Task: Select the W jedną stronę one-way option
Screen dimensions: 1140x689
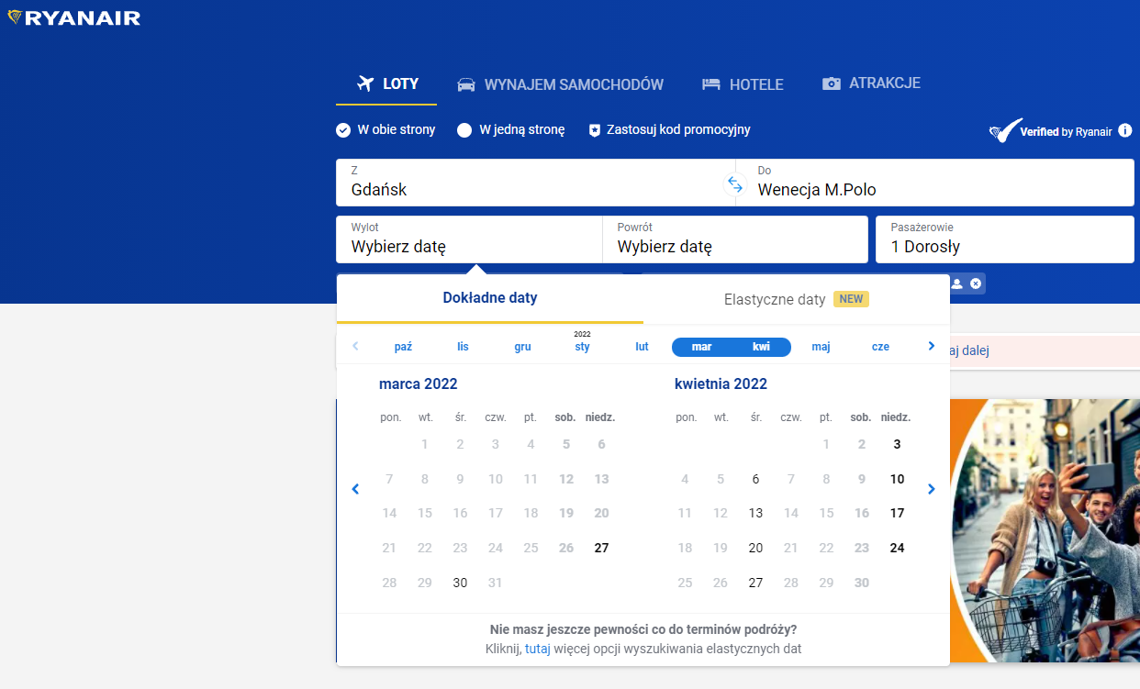Action: (x=465, y=130)
